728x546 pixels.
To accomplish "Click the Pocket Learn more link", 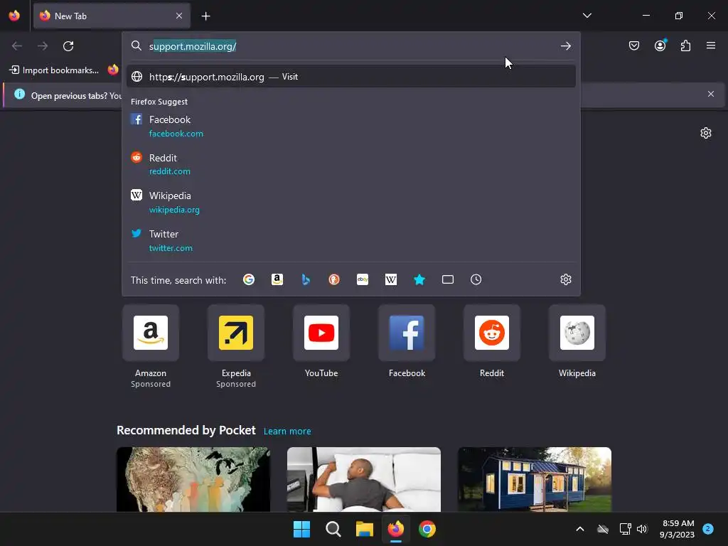I will tap(287, 432).
